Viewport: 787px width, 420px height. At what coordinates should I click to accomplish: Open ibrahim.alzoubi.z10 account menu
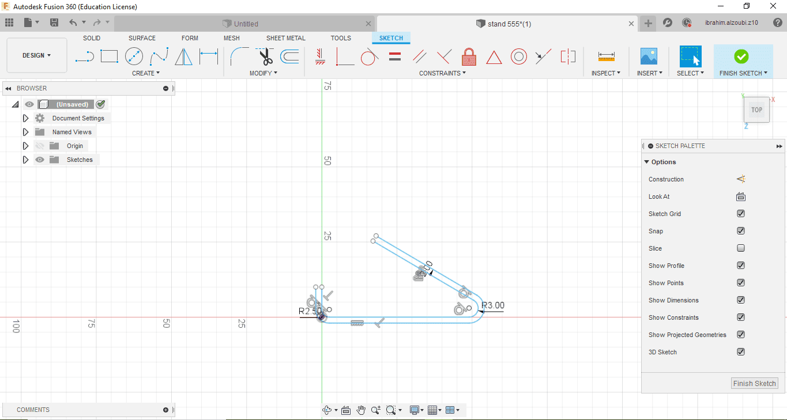click(x=731, y=23)
